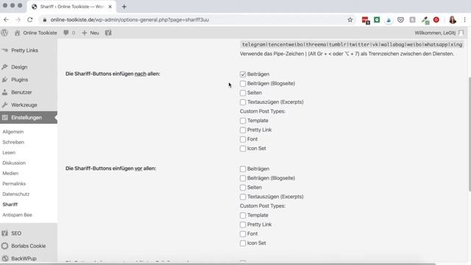Check Icon Set under insert-before section
The image size is (471, 265).
pos(243,243)
